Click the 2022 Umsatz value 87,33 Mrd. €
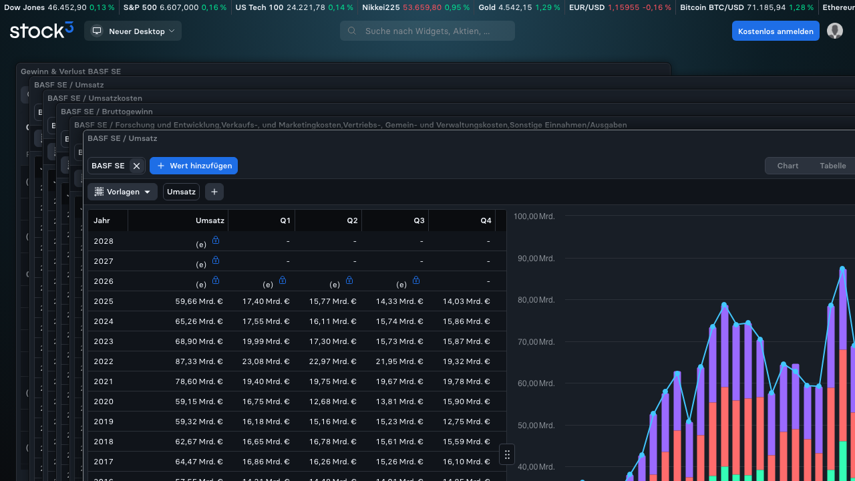855x481 pixels. (199, 361)
